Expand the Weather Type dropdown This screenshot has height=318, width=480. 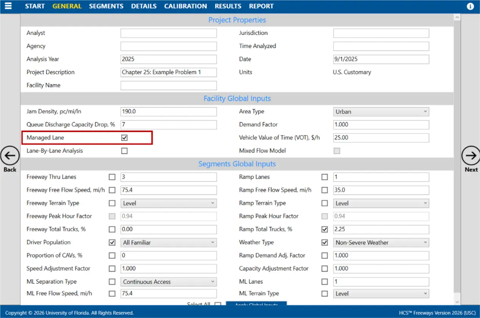pos(381,242)
